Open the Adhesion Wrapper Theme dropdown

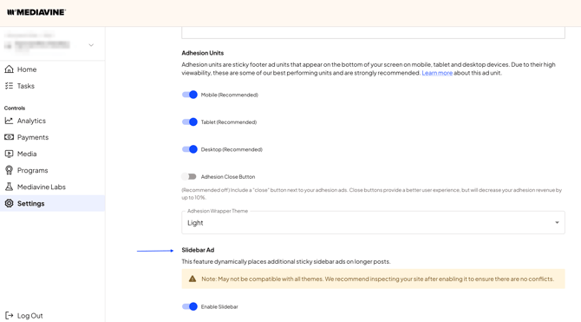[x=373, y=222]
